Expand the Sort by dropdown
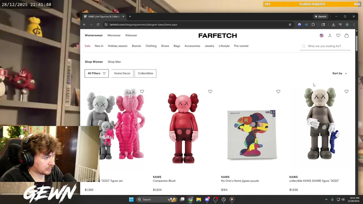 point(340,73)
